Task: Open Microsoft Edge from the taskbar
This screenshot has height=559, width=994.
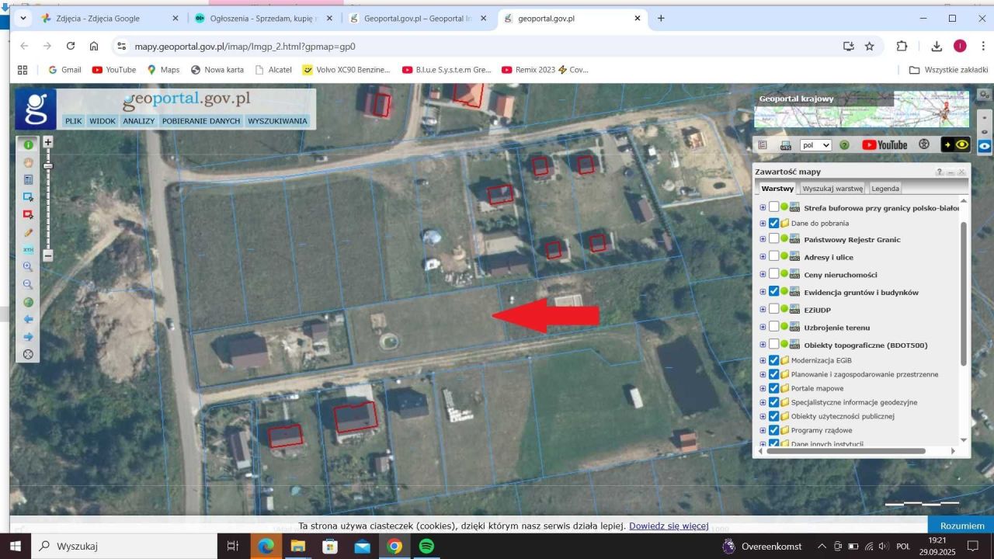Action: point(266,547)
